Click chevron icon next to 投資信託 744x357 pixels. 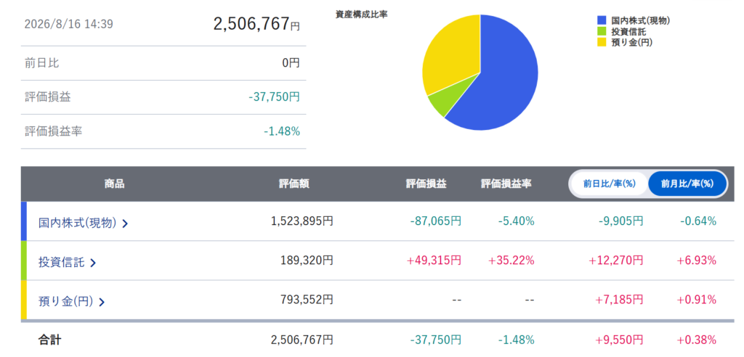click(x=93, y=263)
